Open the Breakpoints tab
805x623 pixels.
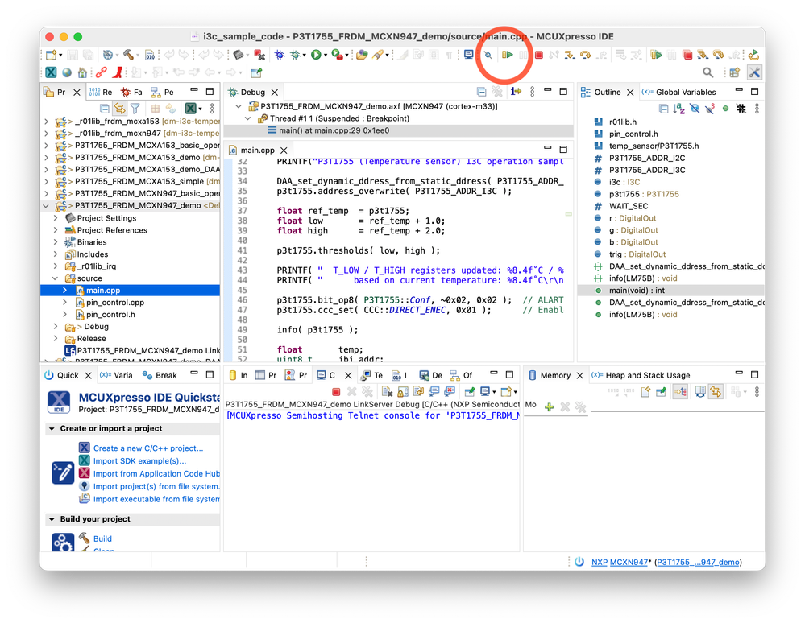click(160, 375)
